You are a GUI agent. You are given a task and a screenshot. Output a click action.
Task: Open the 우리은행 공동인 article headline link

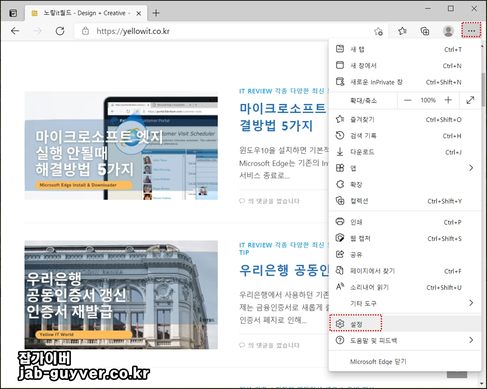tap(284, 270)
